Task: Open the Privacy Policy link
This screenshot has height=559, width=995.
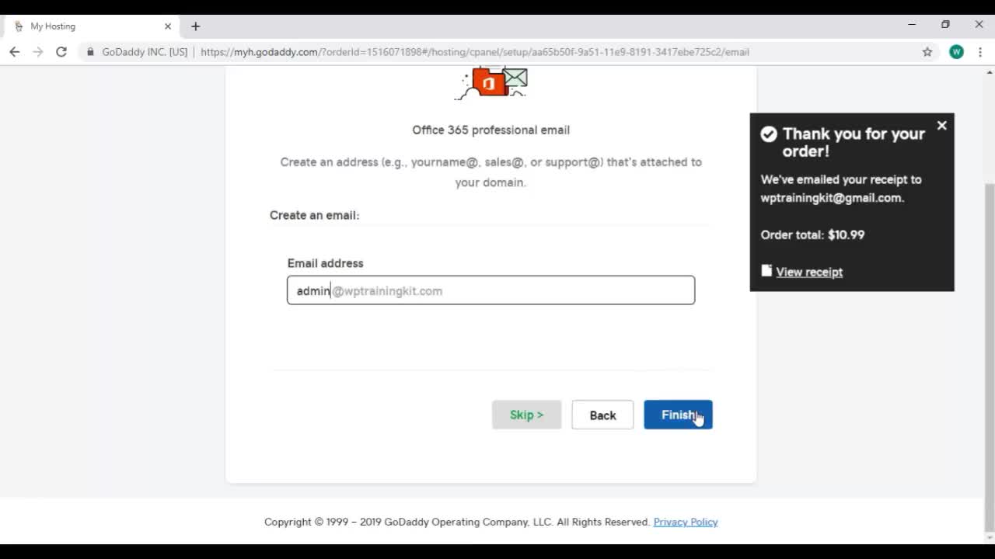Action: coord(685,522)
